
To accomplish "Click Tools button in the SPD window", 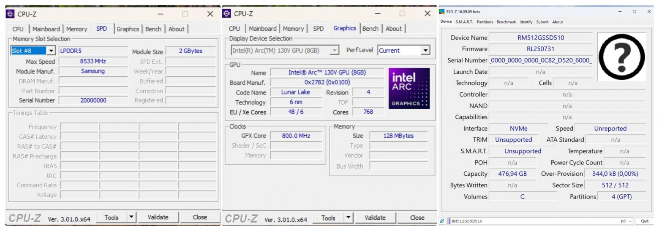I will 112,218.
